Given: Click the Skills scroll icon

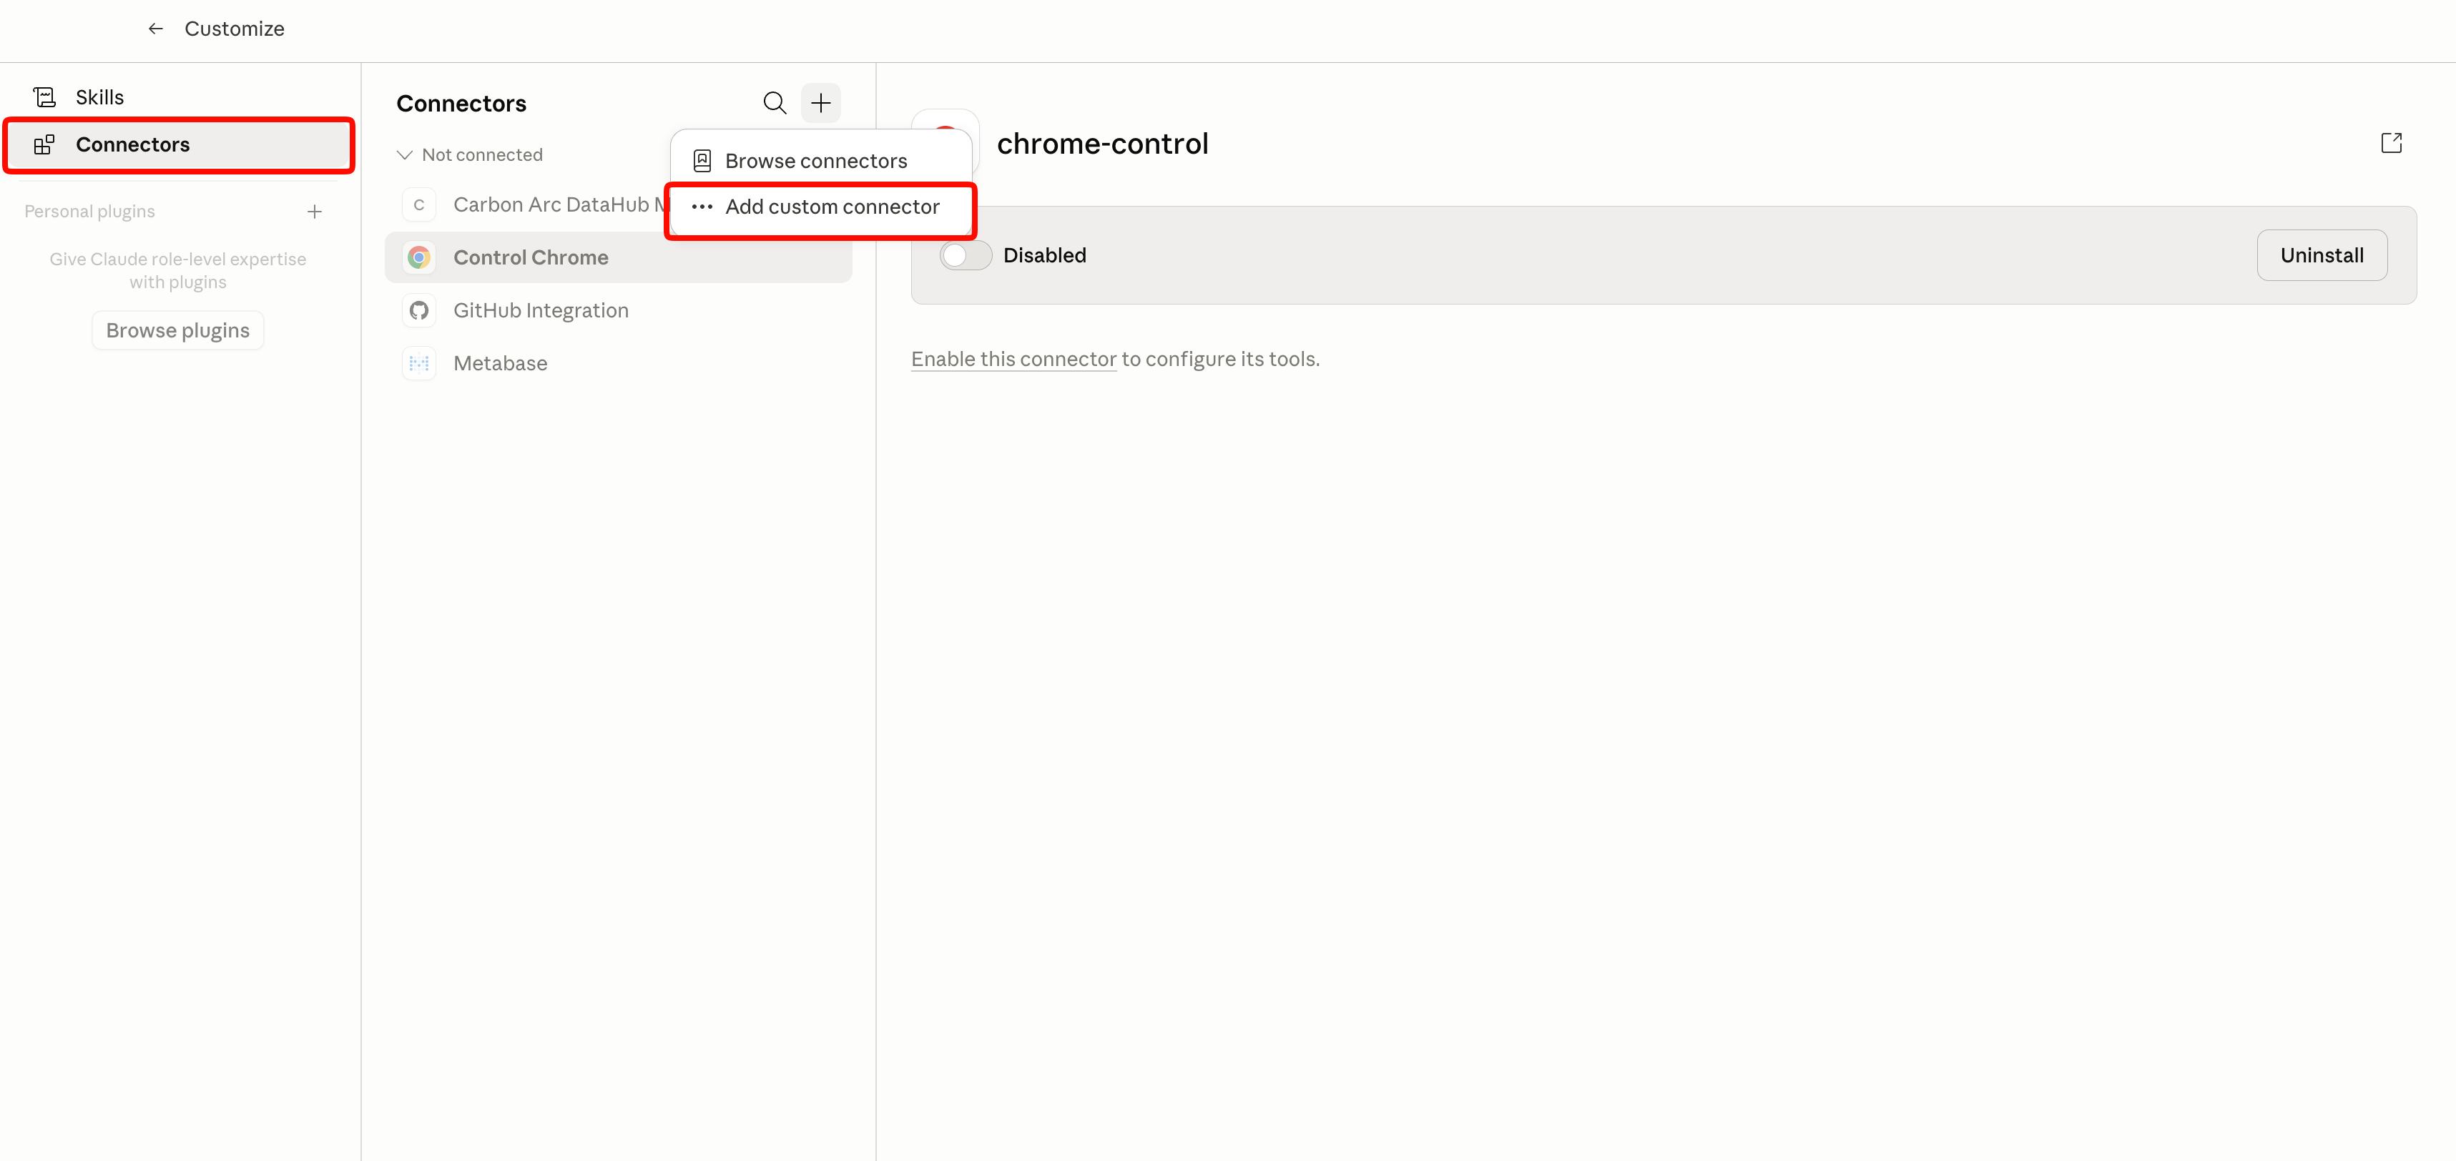Looking at the screenshot, I should coord(44,97).
